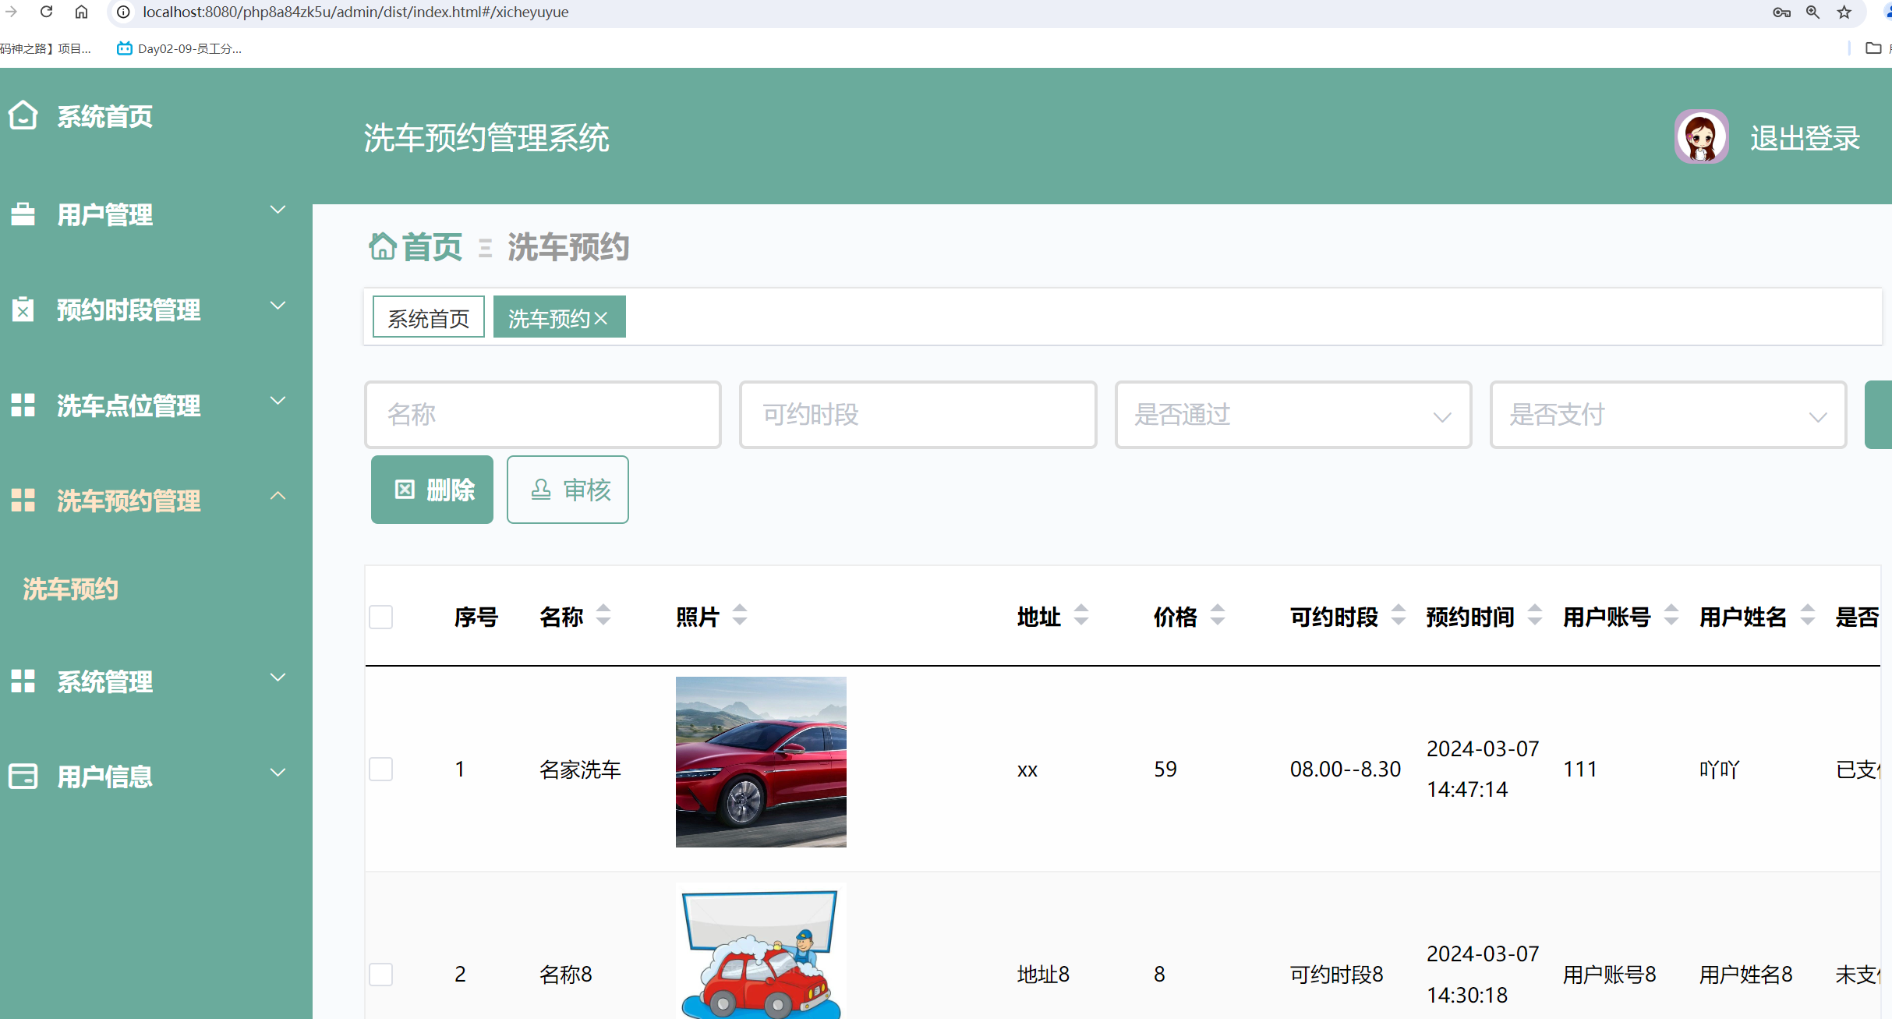Click the password key icon in address bar

pyautogui.click(x=1781, y=12)
